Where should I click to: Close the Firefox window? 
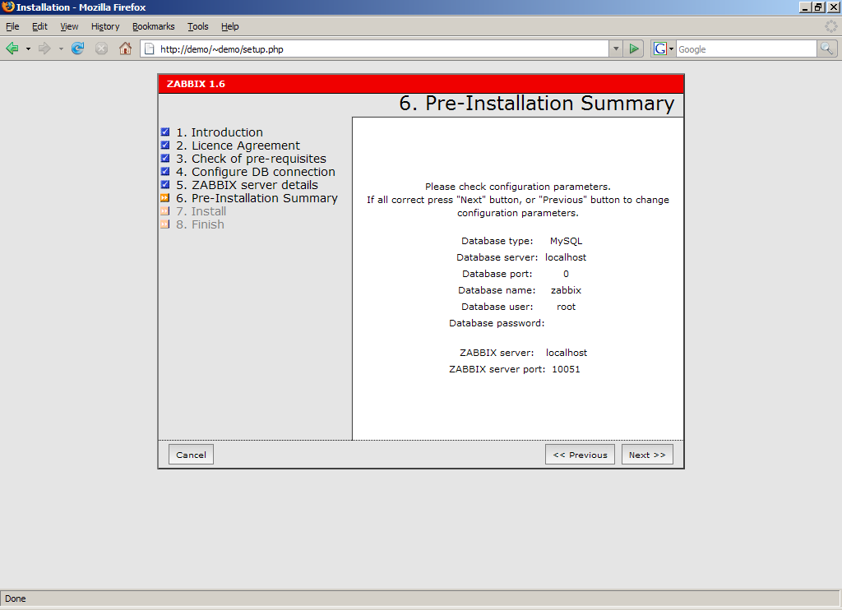pyautogui.click(x=833, y=7)
